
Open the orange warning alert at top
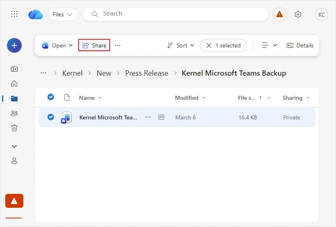279,14
